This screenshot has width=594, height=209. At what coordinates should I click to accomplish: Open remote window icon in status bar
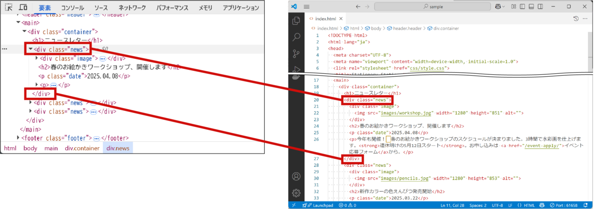tap(294, 205)
